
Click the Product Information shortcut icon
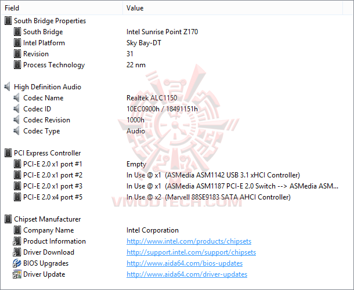click(17, 241)
